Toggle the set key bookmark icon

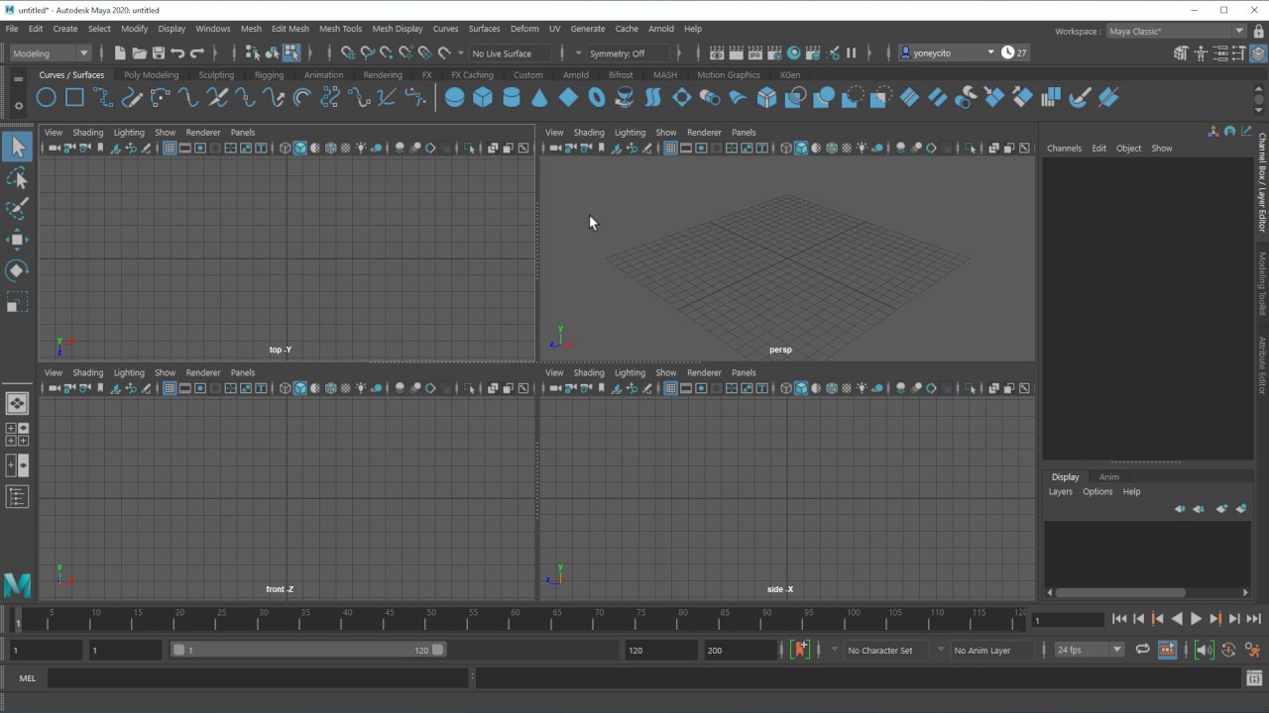(801, 650)
